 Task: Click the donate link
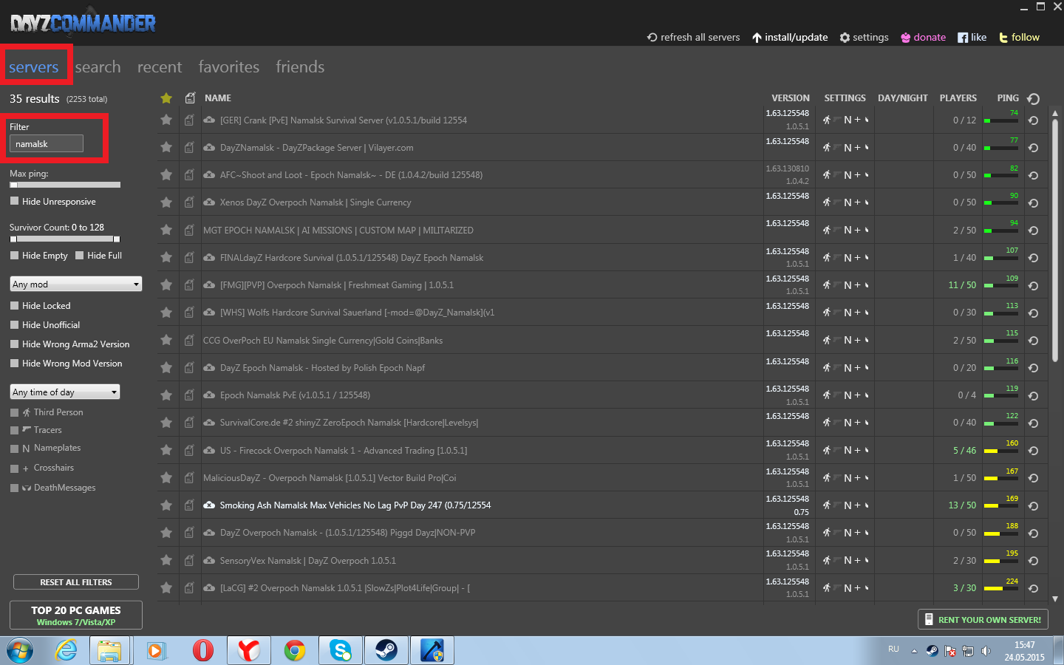pyautogui.click(x=923, y=37)
